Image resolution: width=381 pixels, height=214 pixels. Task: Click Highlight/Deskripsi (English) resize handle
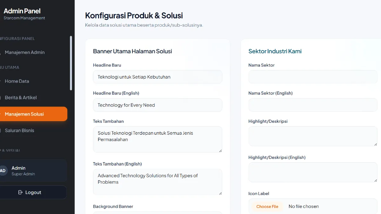[376, 180]
